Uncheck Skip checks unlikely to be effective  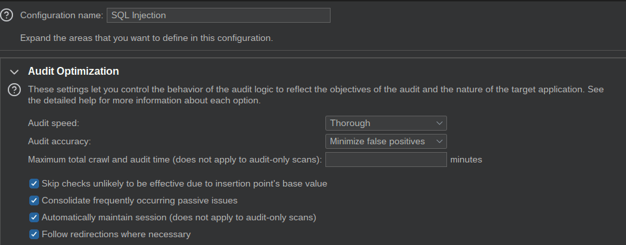(34, 183)
